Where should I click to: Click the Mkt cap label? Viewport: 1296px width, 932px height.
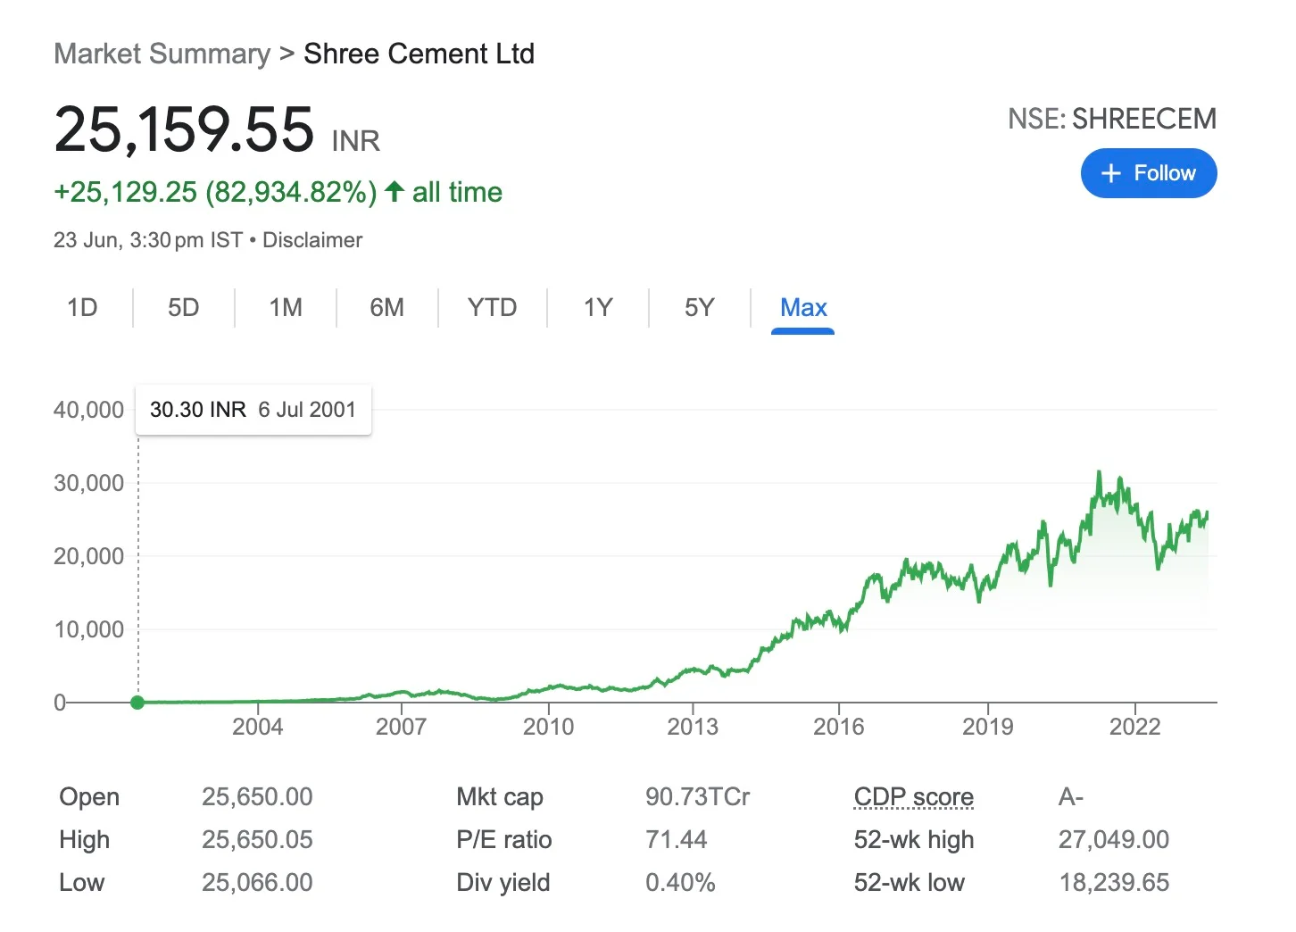(x=500, y=796)
